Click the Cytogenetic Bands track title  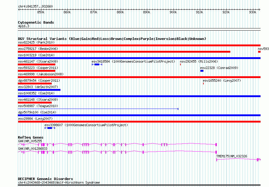pyautogui.click(x=36, y=22)
